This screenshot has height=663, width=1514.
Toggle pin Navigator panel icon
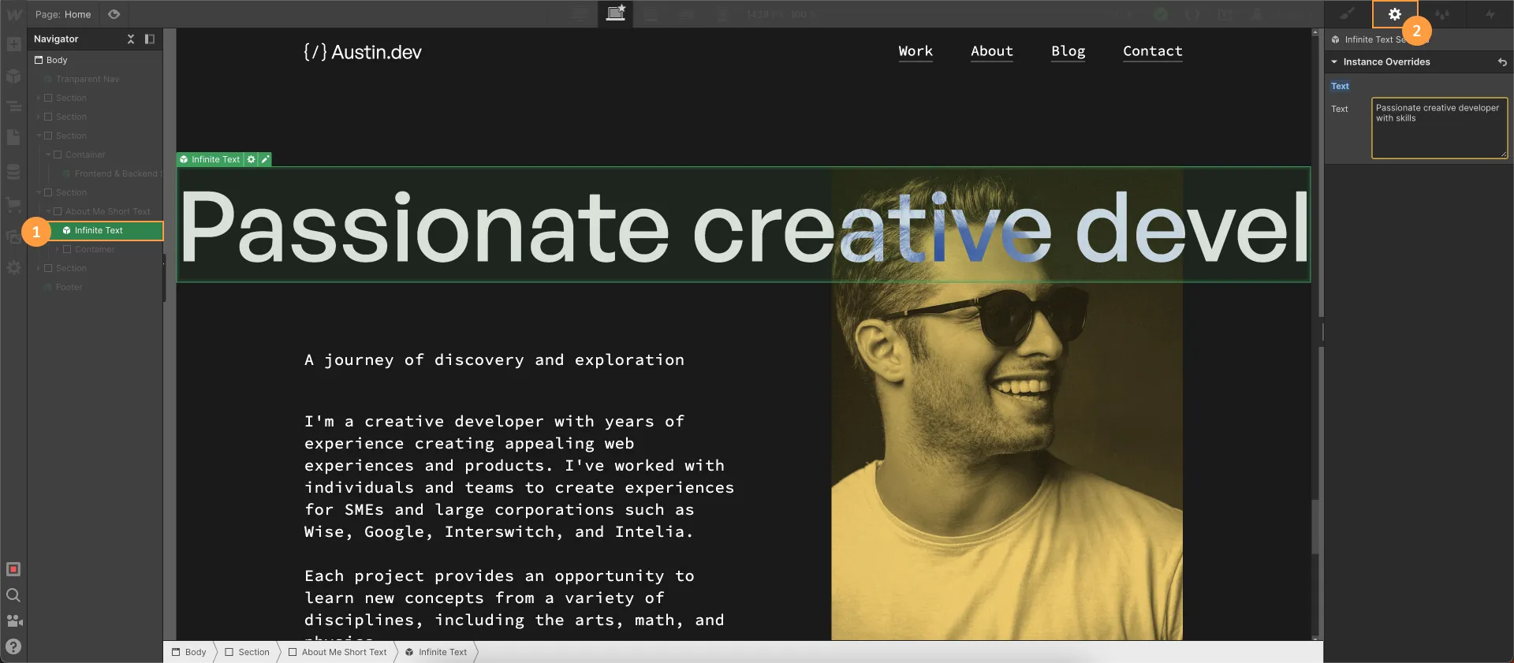[x=150, y=39]
